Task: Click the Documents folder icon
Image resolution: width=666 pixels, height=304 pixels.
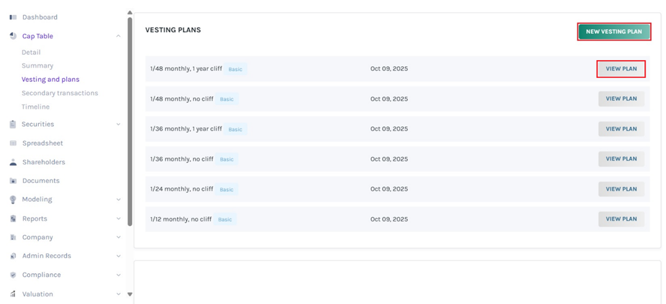Action: (x=13, y=181)
